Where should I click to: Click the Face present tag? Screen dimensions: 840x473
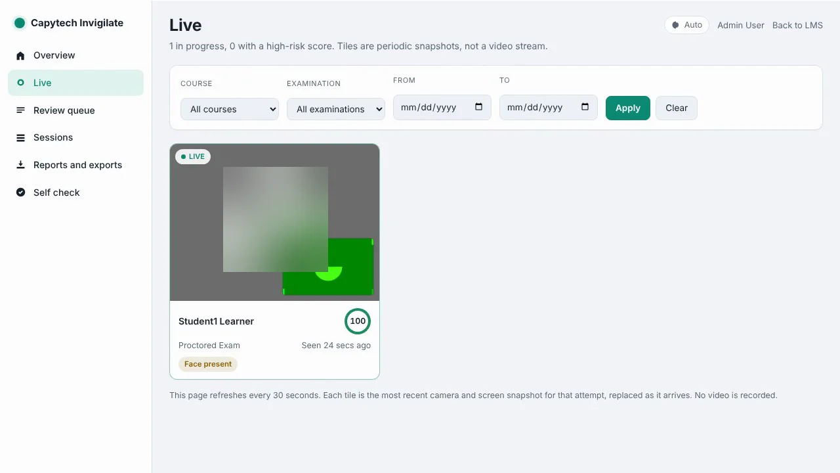click(208, 364)
